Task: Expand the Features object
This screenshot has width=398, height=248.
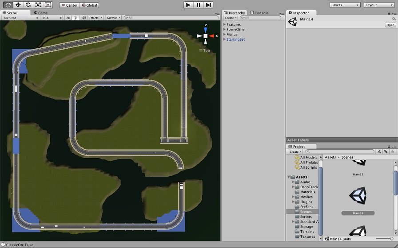Action: (224, 24)
